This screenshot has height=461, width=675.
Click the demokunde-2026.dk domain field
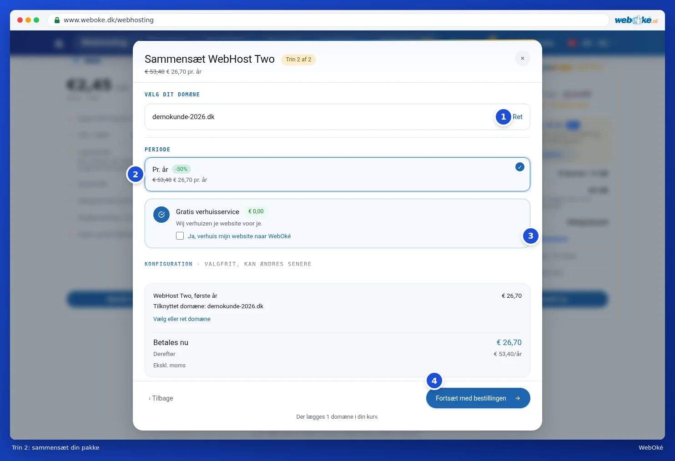(x=337, y=117)
